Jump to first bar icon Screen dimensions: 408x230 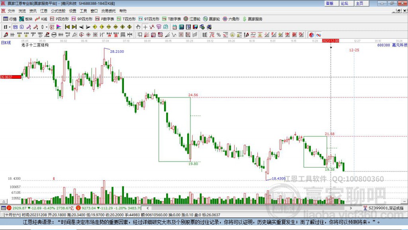(67, 27)
